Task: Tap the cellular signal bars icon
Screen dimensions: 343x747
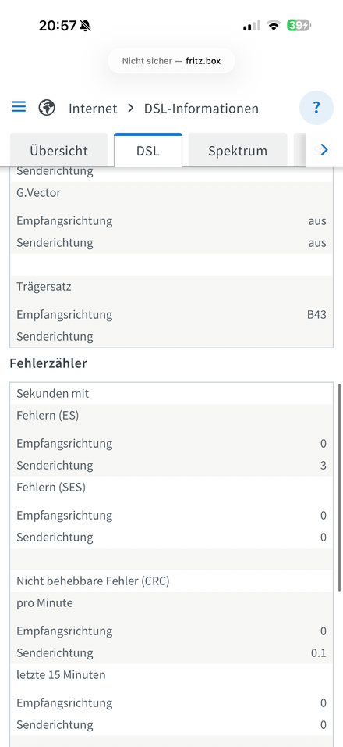Action: 252,26
